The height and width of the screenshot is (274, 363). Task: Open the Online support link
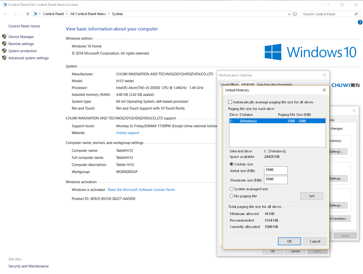pyautogui.click(x=128, y=133)
